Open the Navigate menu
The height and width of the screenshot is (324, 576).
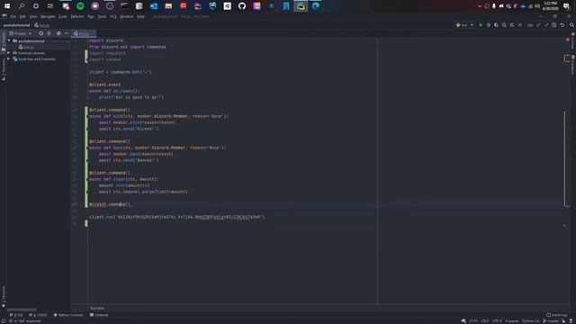(x=48, y=16)
